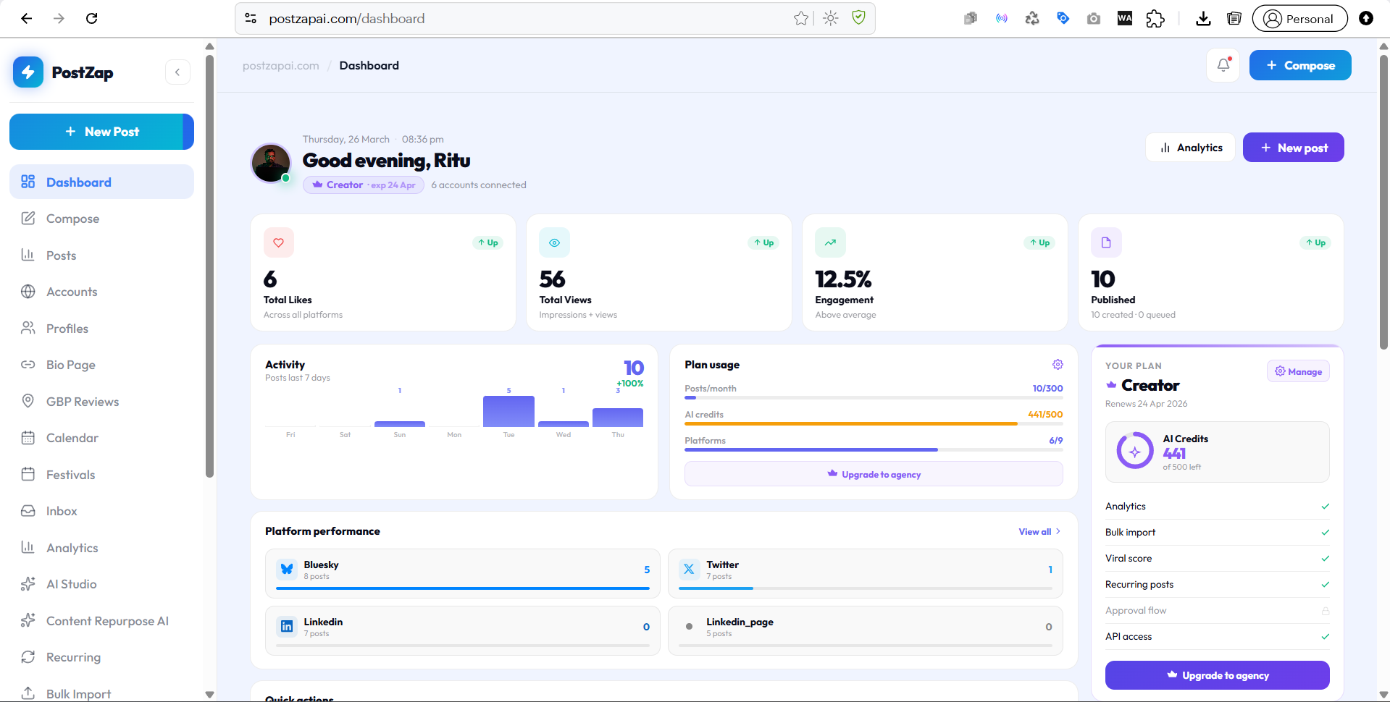Click the Manage plan button
1390x702 pixels.
[1298, 371]
